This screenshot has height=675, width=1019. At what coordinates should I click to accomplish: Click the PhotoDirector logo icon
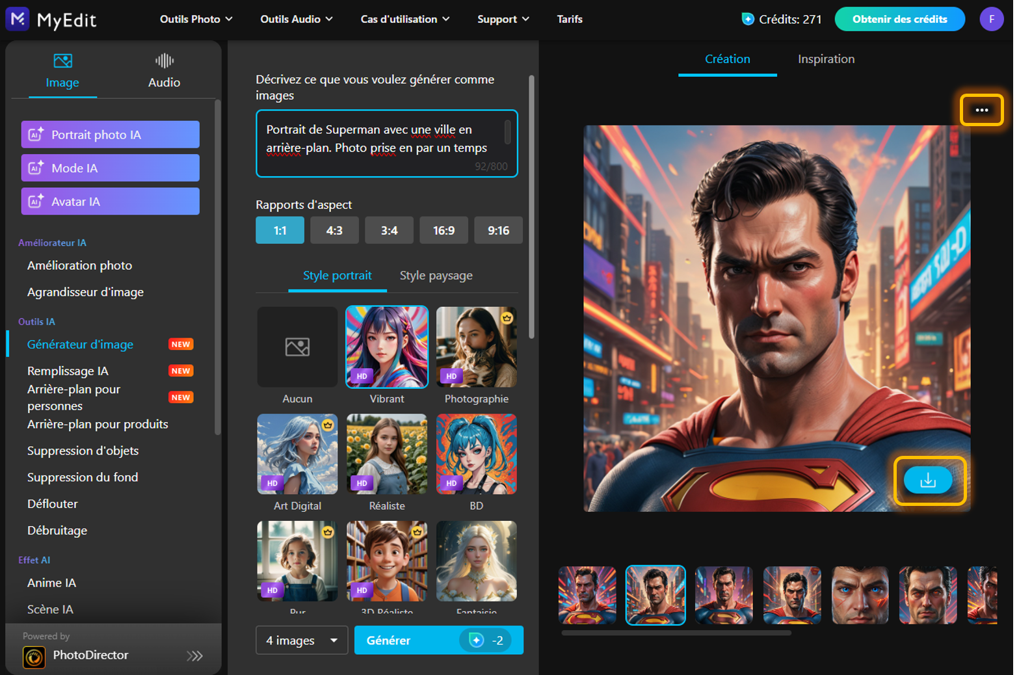[x=34, y=657]
